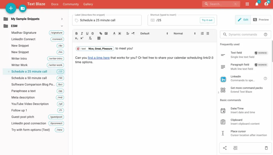Screen dimensions: 273x155
Task: Insert a link with the link icon
Action: click(101, 33)
